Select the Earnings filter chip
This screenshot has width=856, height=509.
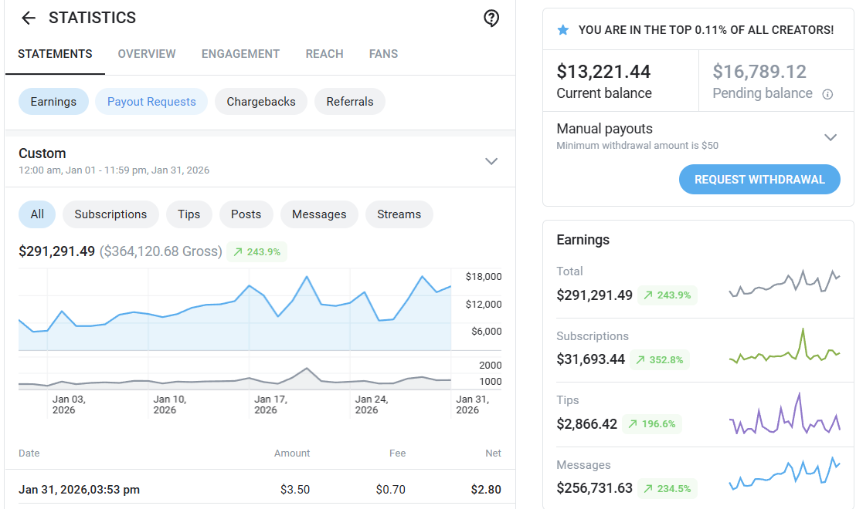(53, 102)
